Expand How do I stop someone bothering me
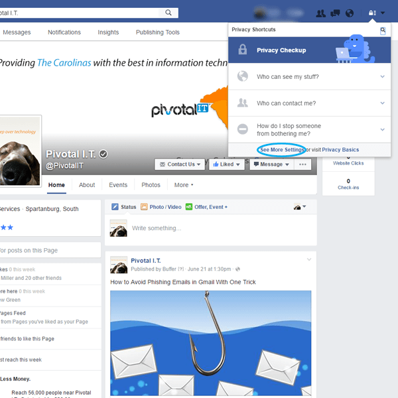398x398 pixels. click(x=309, y=130)
